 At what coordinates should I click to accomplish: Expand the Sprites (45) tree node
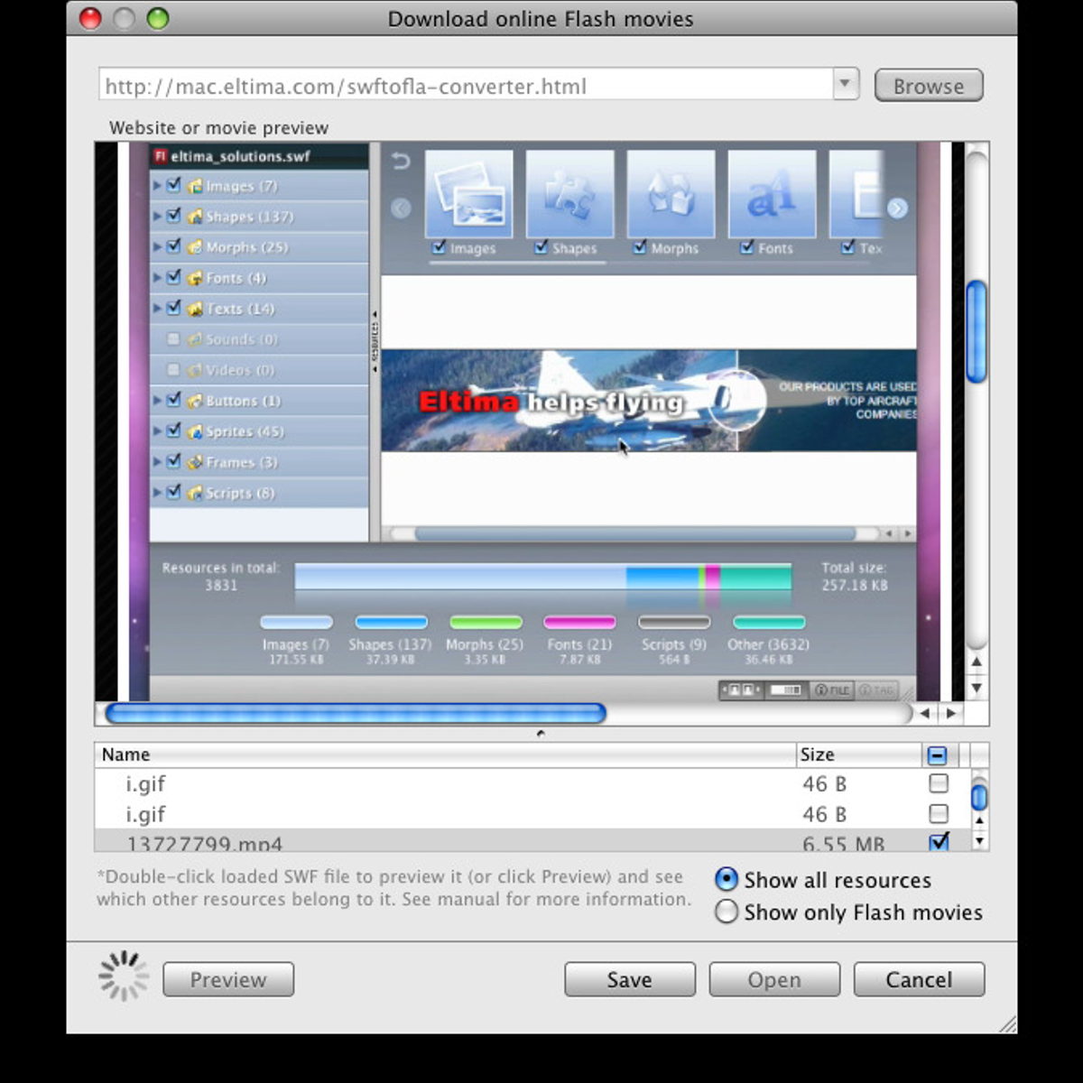pyautogui.click(x=157, y=430)
